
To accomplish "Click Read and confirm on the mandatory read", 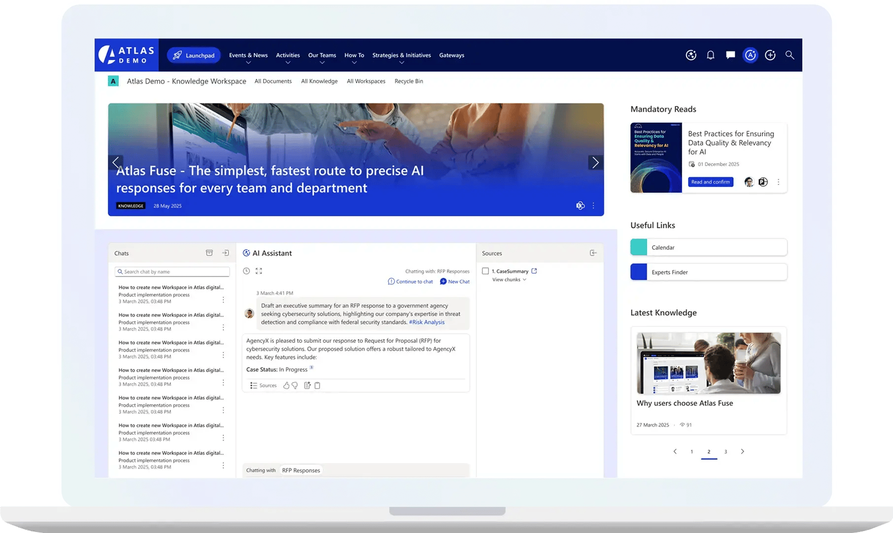I will 710,182.
